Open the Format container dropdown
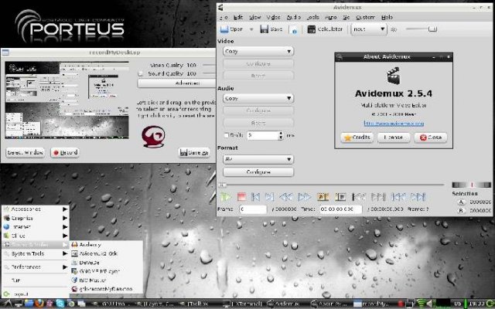 257,159
